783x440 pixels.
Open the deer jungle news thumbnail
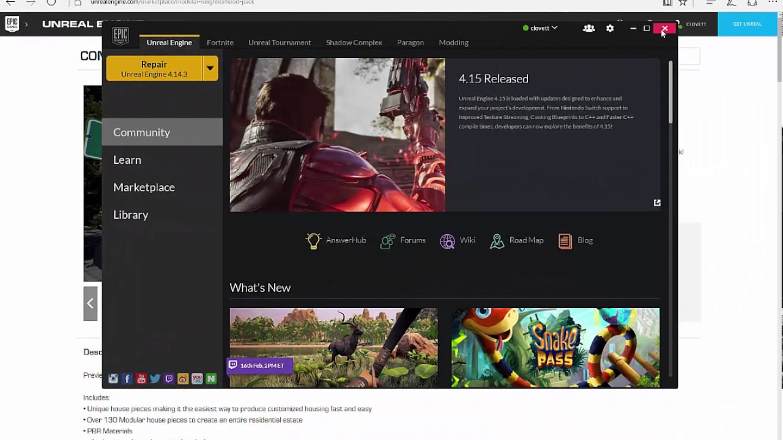coord(333,348)
